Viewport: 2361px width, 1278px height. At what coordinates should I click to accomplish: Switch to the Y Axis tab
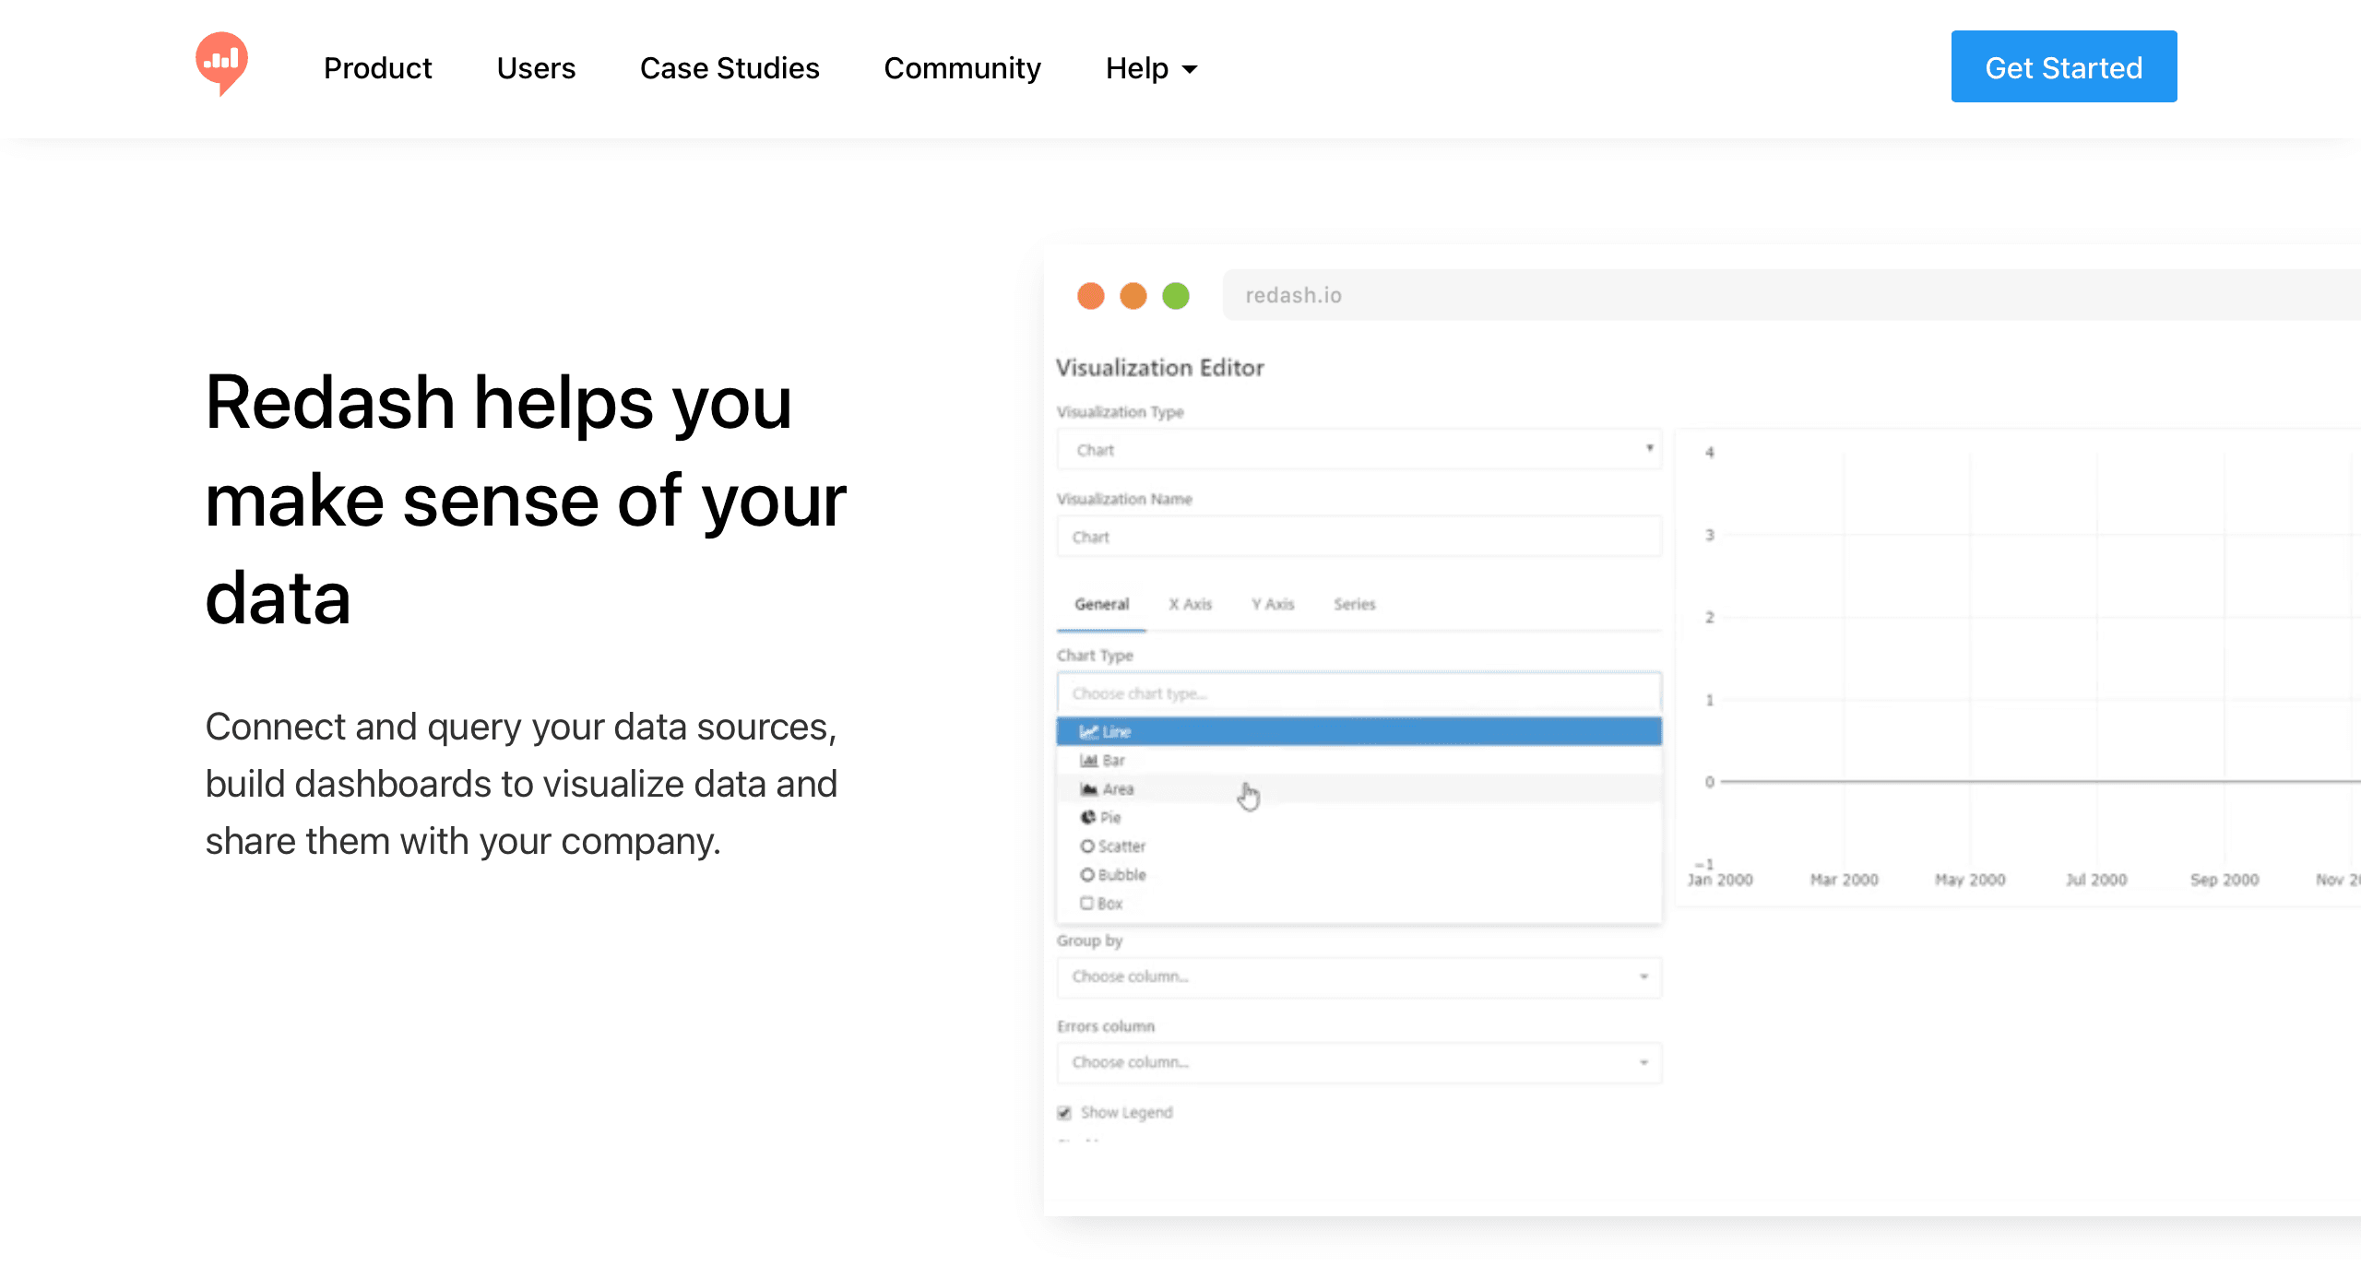tap(1273, 604)
